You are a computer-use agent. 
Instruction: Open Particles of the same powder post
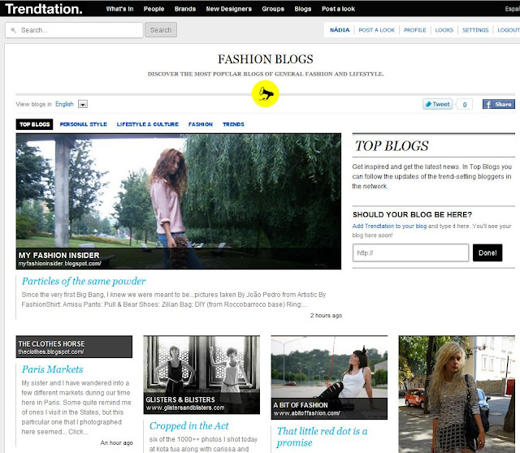84,282
